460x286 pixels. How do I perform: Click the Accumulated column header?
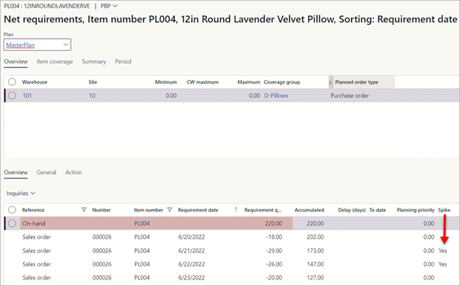coord(309,209)
